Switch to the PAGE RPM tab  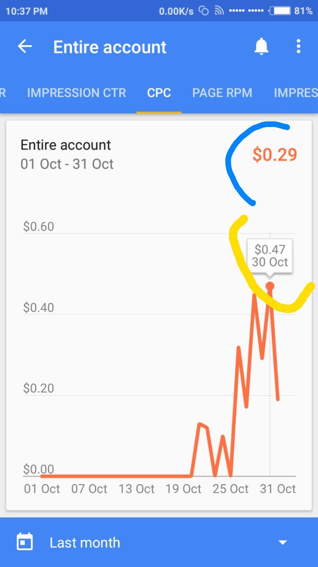pyautogui.click(x=222, y=93)
